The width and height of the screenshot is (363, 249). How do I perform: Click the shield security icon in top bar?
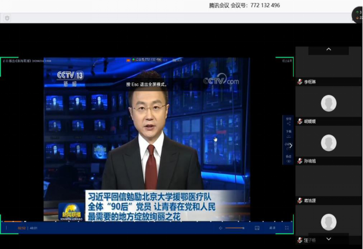(7, 18)
